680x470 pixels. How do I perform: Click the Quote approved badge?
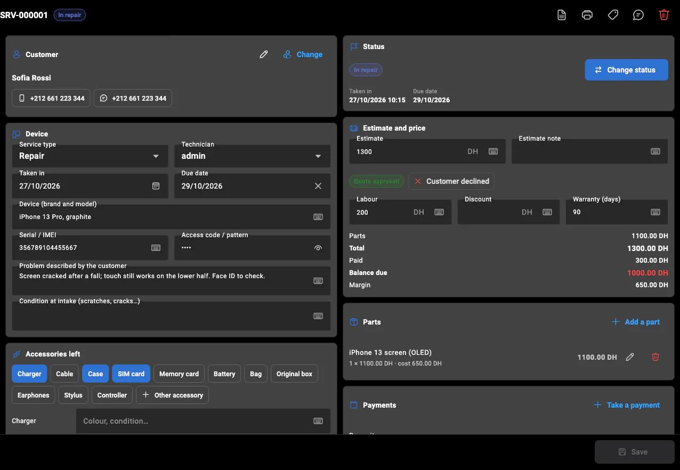tap(377, 181)
